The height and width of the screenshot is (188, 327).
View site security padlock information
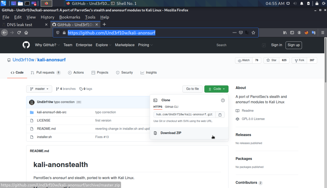pos(64,33)
